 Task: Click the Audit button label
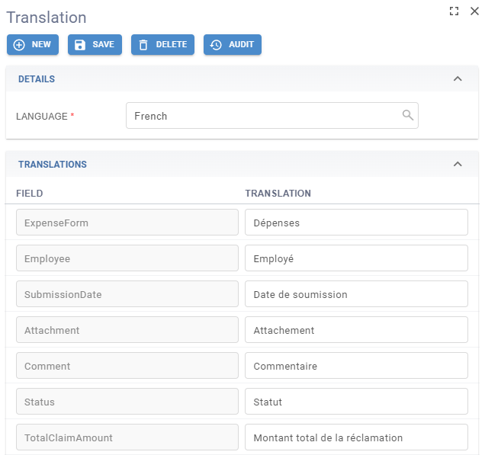pos(241,45)
